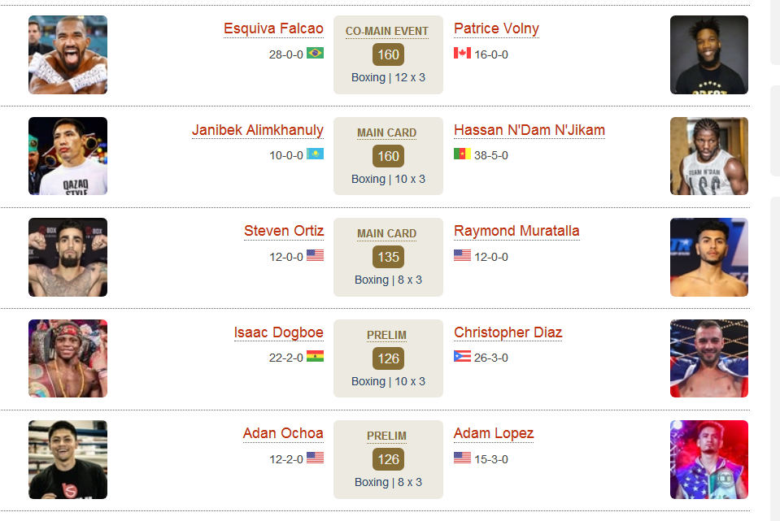Viewport: 780px width, 521px height.
Task: Open Patrice Volny's fighter profile link
Action: (496, 28)
